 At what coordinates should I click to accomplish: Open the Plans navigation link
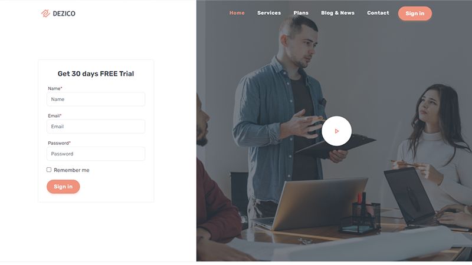click(301, 13)
